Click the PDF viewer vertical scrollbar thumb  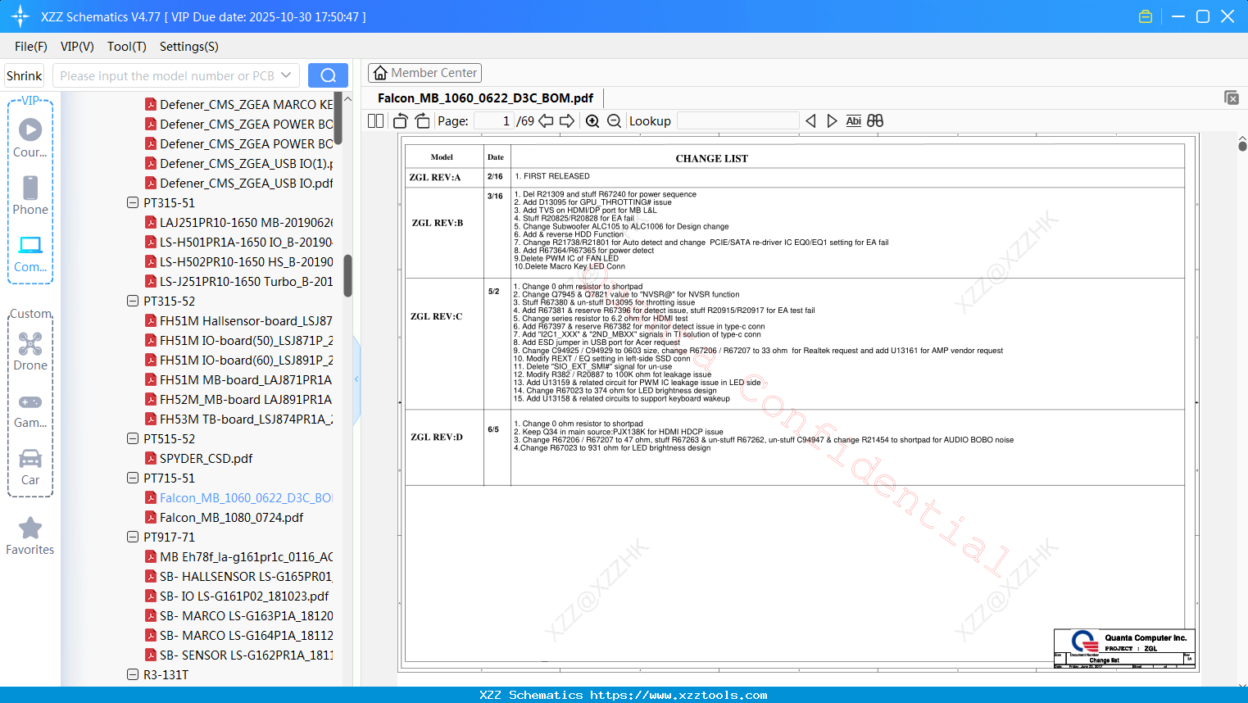1242,146
